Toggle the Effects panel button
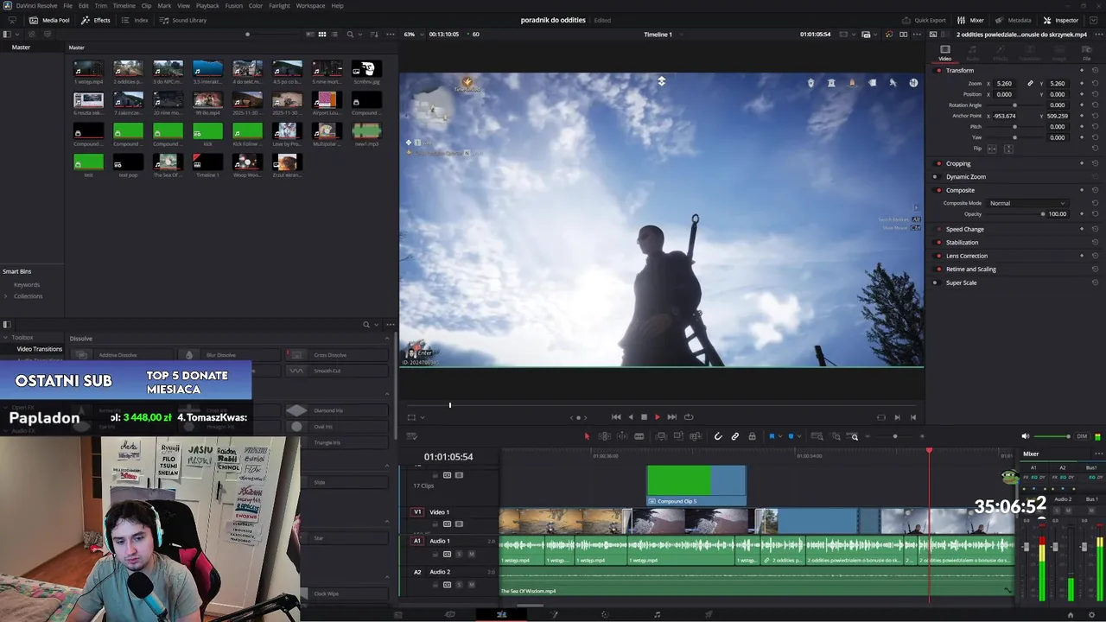Viewport: 1106px width, 622px height. click(x=95, y=20)
